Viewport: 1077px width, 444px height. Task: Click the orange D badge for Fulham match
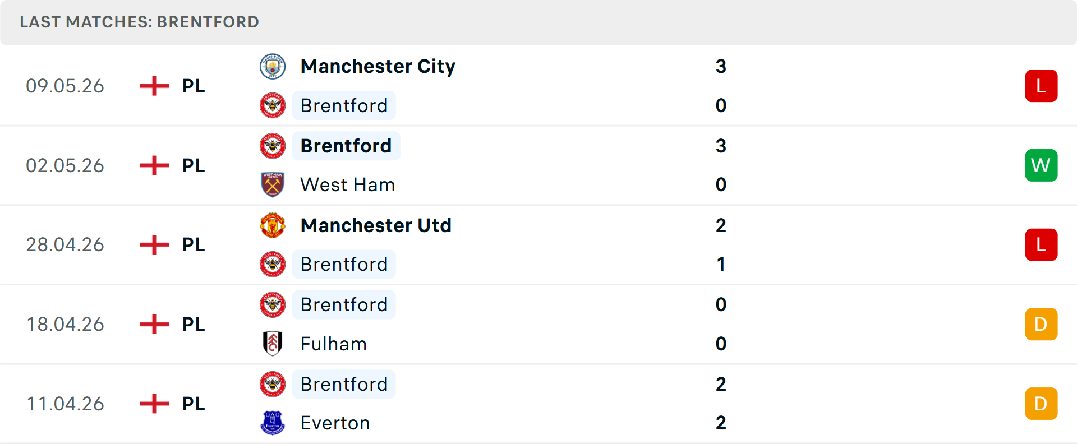tap(1041, 324)
